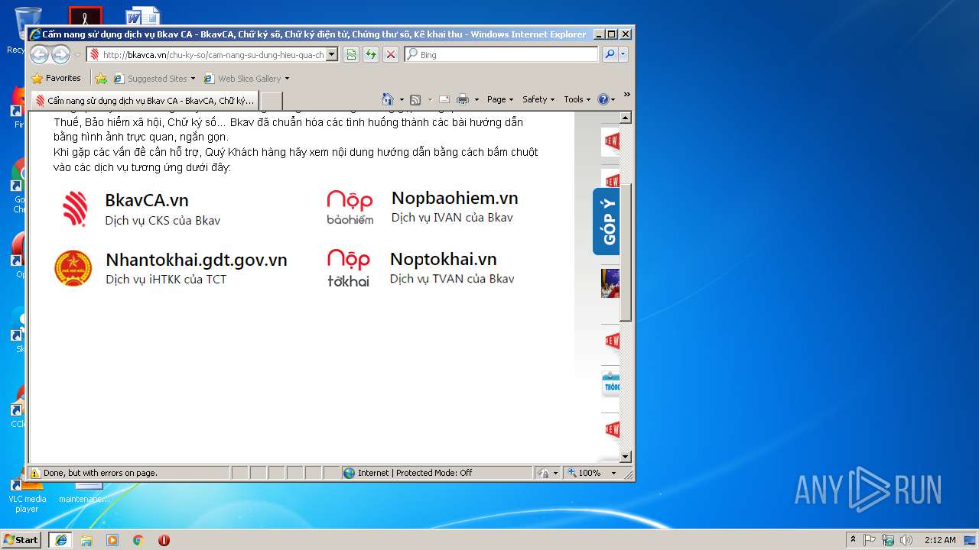Click the system clock 2:12 AM
Screen dimensions: 979x550
[940, 539]
